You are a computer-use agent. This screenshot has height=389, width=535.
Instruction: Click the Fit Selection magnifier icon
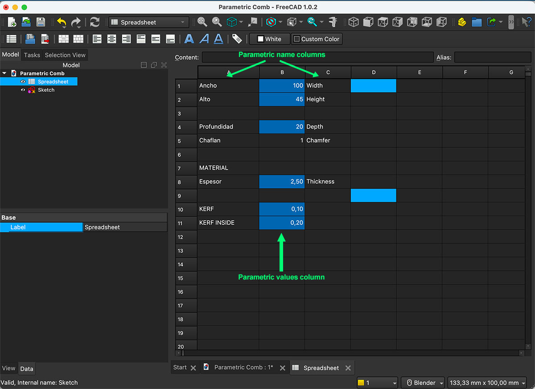coord(217,22)
